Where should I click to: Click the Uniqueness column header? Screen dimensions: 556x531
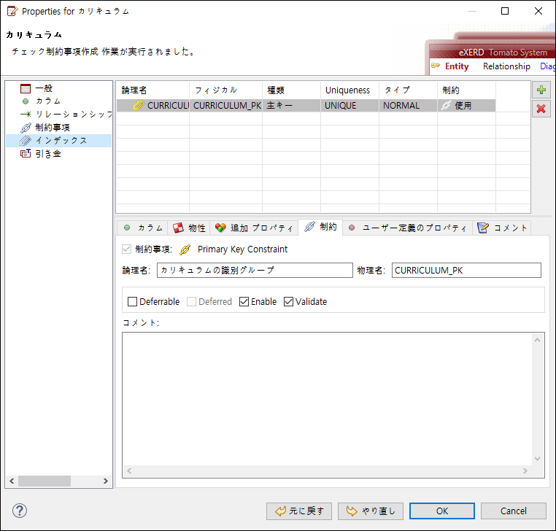pos(350,90)
